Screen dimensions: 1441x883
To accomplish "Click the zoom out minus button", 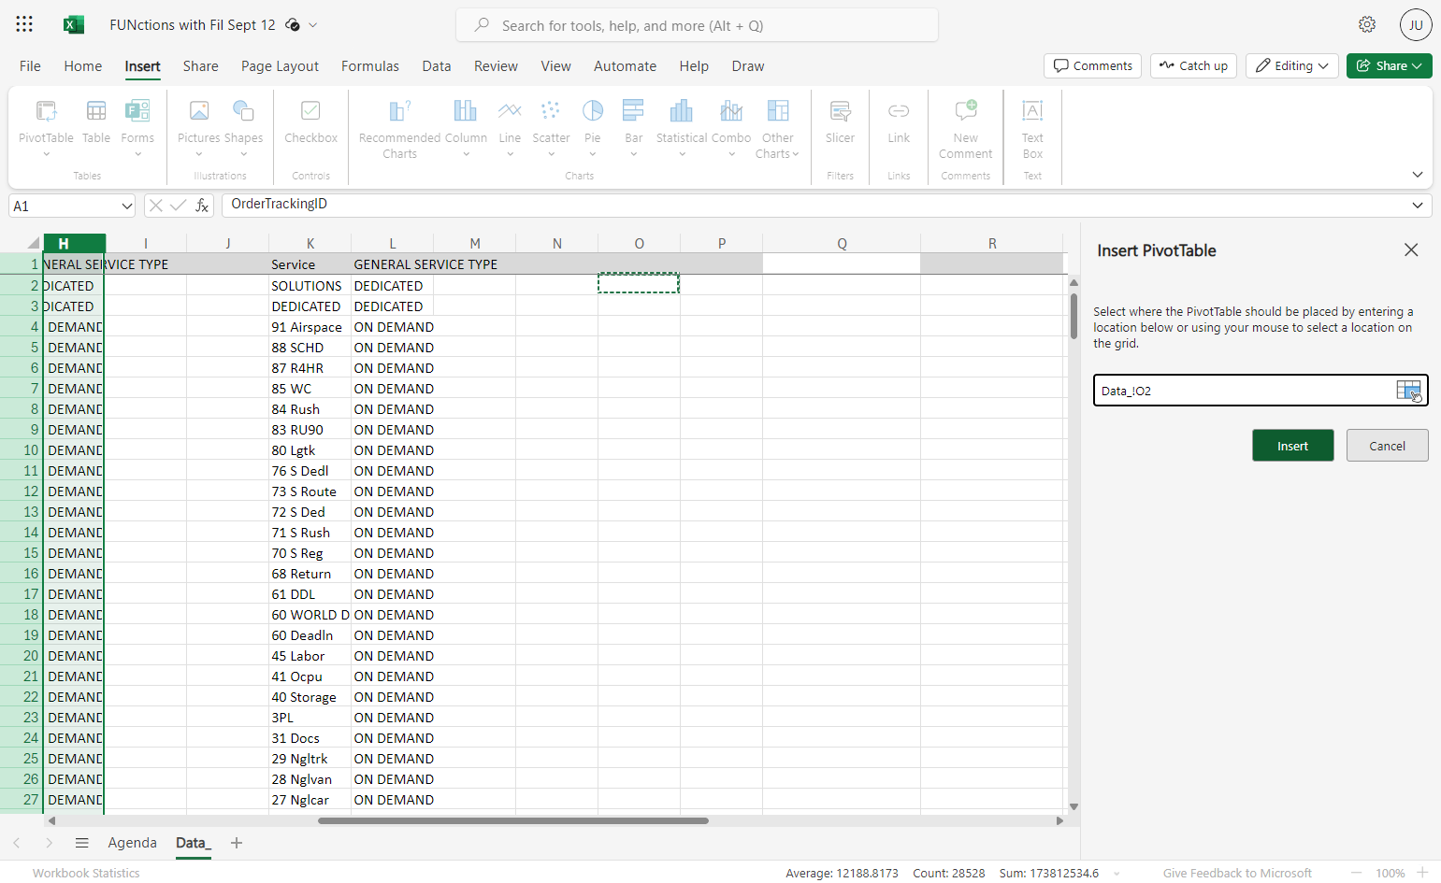I will click(1356, 873).
